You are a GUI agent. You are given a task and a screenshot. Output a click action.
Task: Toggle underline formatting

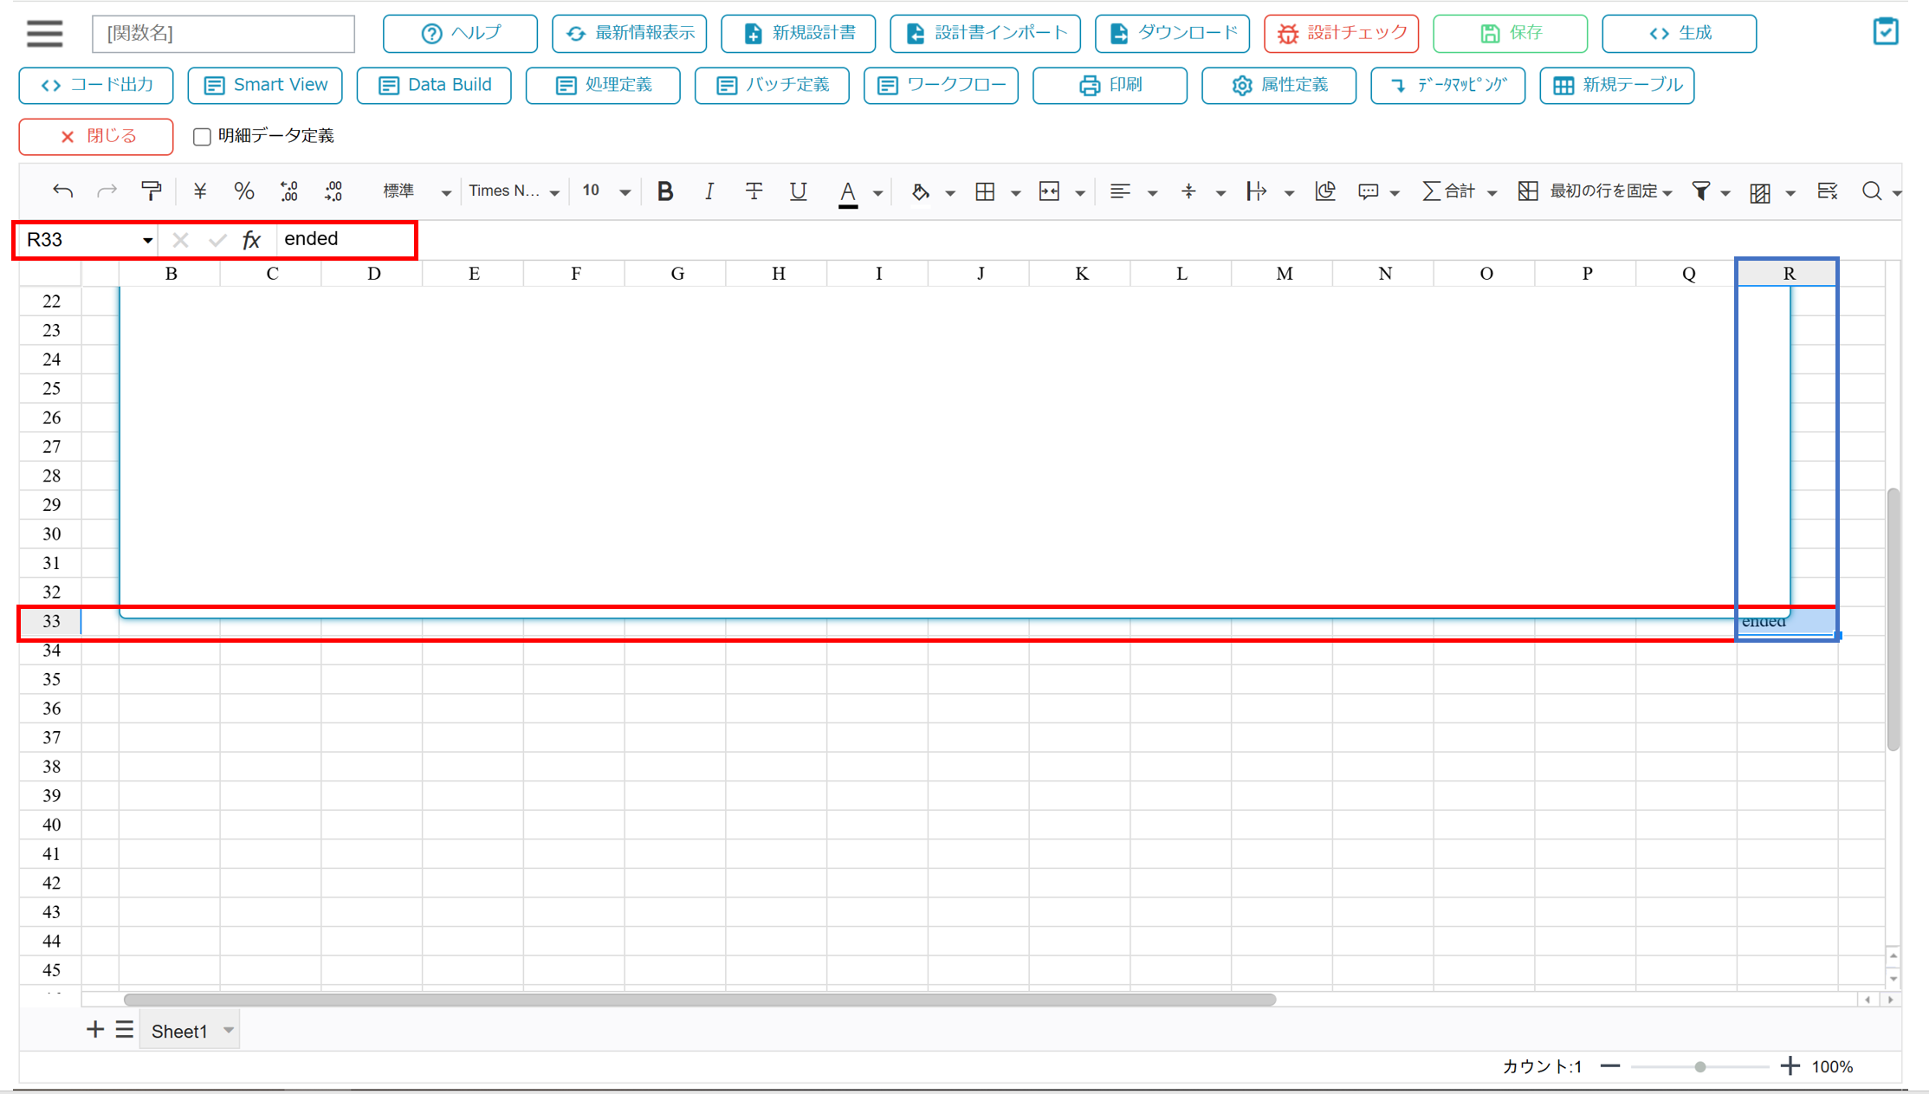[x=798, y=191]
